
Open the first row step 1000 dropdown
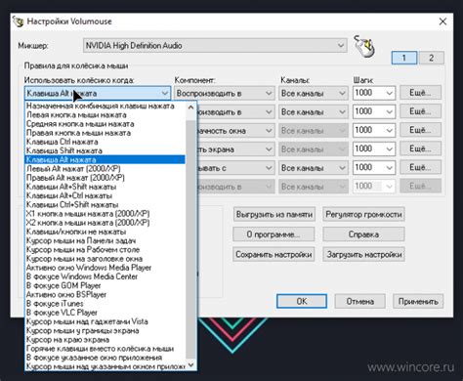pos(374,93)
